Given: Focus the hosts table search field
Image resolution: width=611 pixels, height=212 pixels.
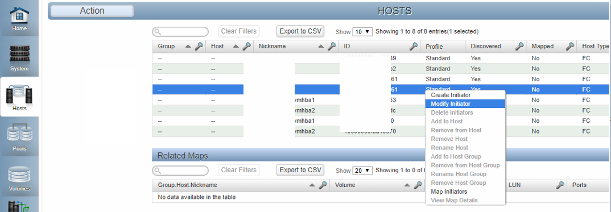Looking at the screenshot, I should (x=180, y=31).
